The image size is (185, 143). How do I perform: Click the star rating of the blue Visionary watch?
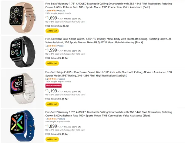click(52, 119)
